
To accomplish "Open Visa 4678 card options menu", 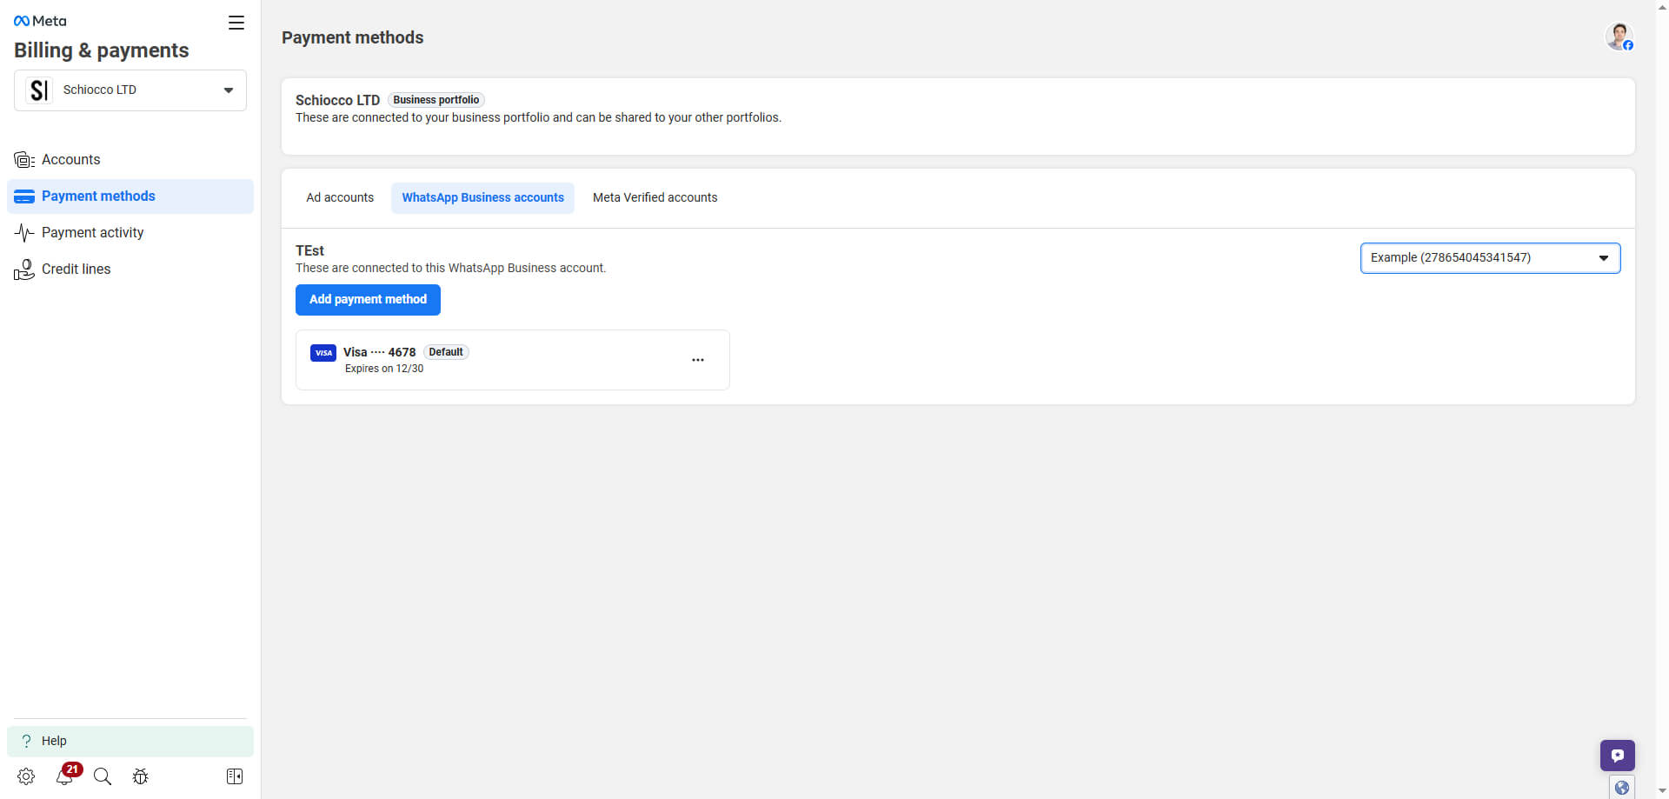I will (x=697, y=360).
